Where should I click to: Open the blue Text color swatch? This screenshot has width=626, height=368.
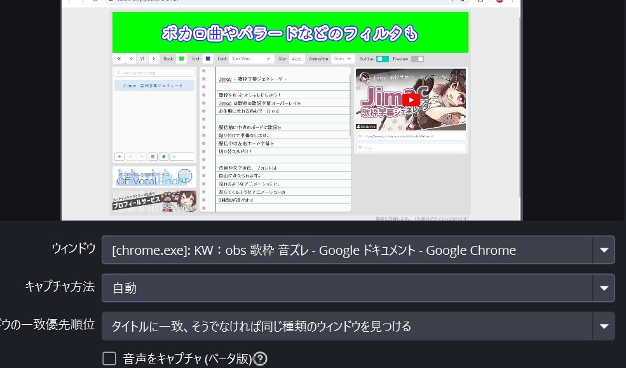[x=208, y=58]
